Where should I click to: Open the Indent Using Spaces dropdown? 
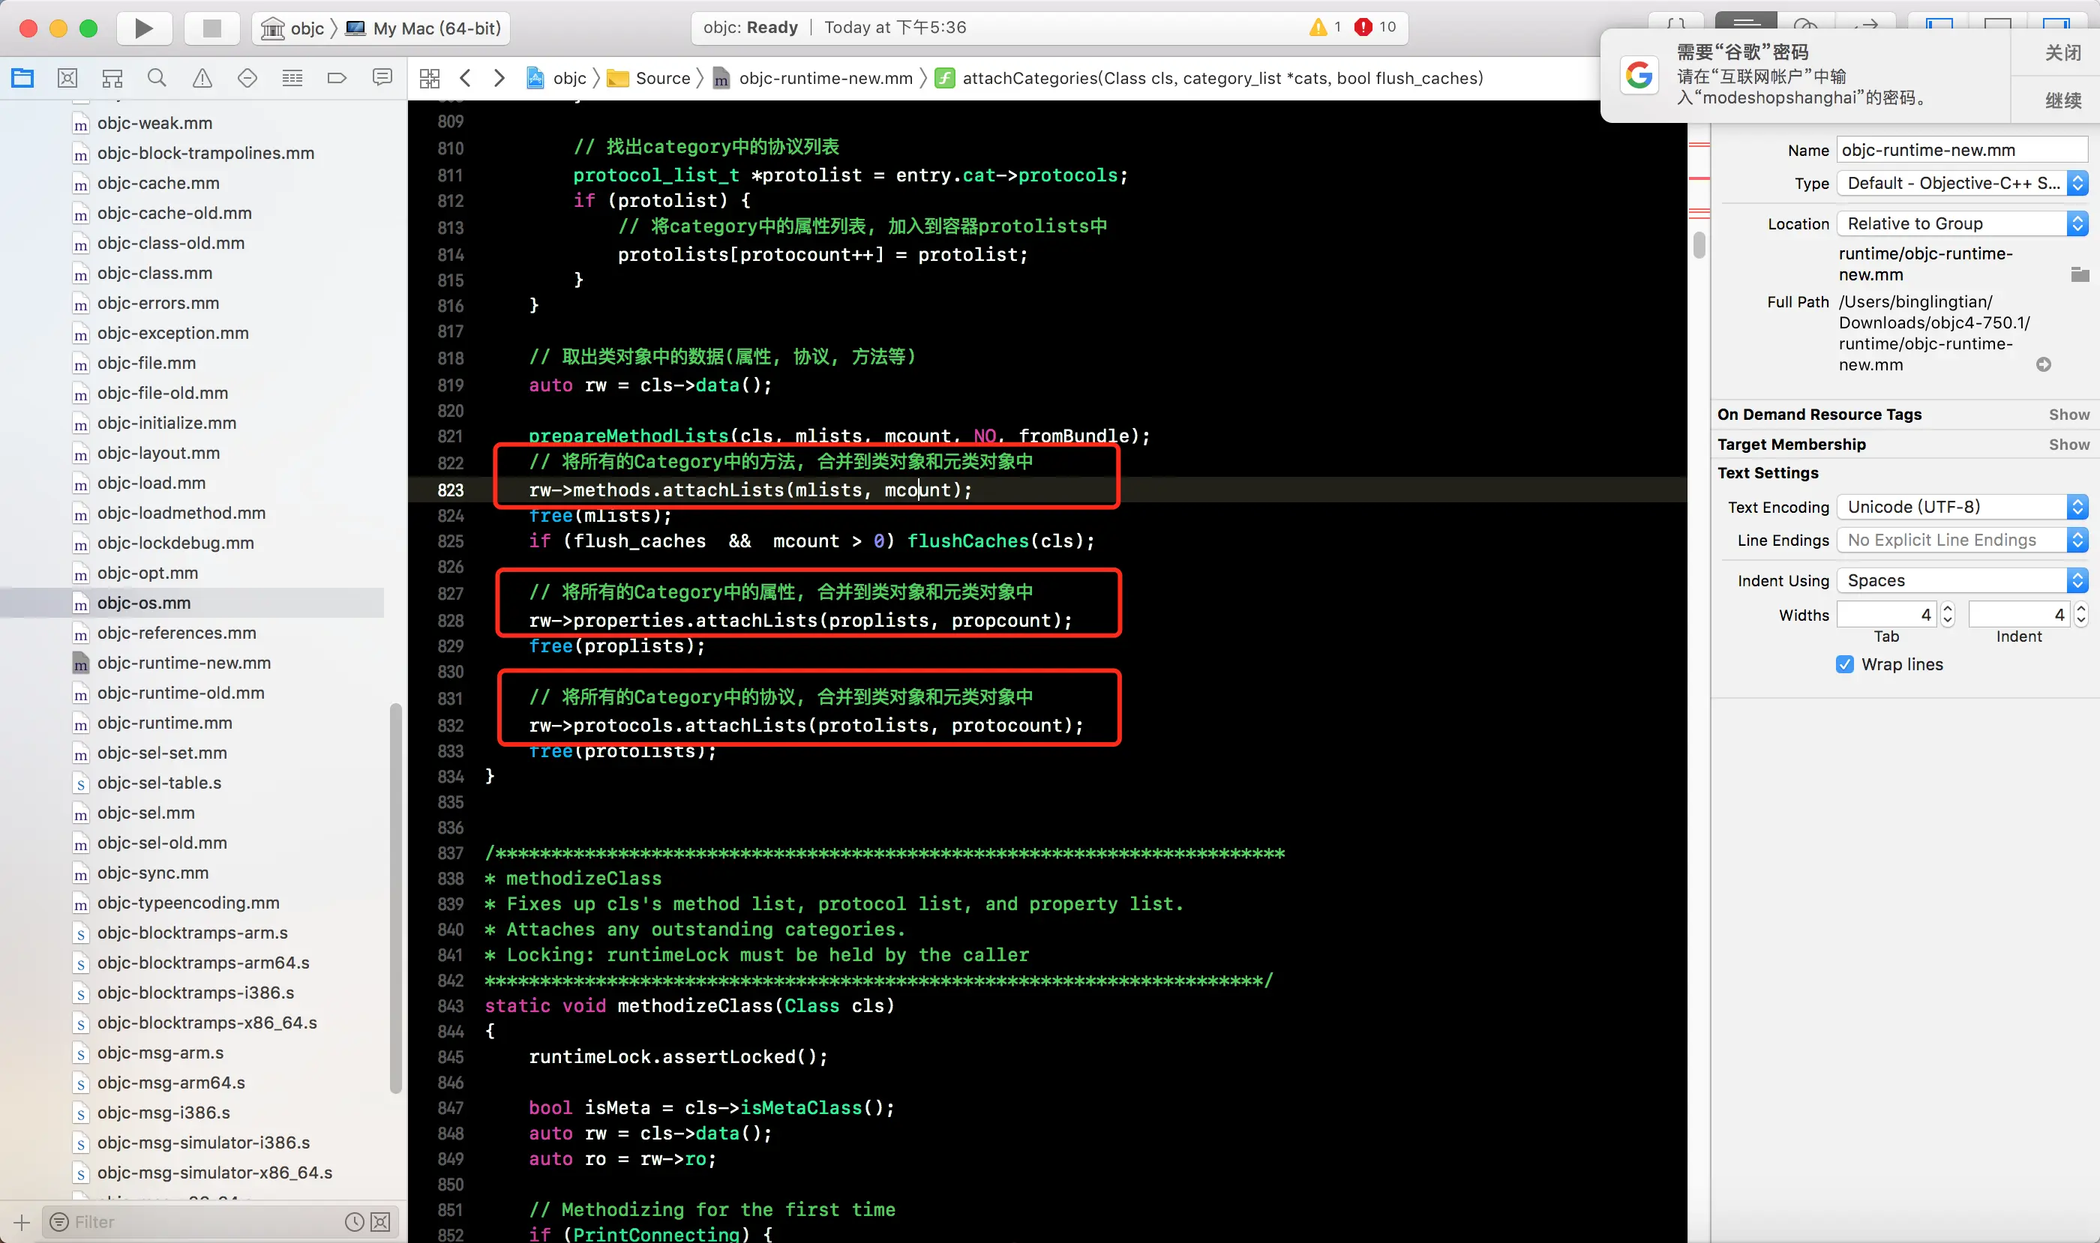click(x=1961, y=580)
